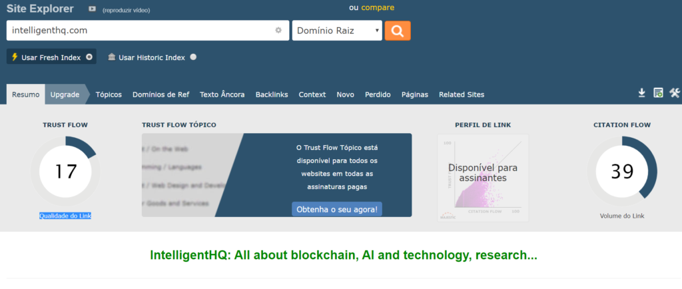Select Usar Historic Index radio button
Screen dimensions: 682x289
[193, 57]
